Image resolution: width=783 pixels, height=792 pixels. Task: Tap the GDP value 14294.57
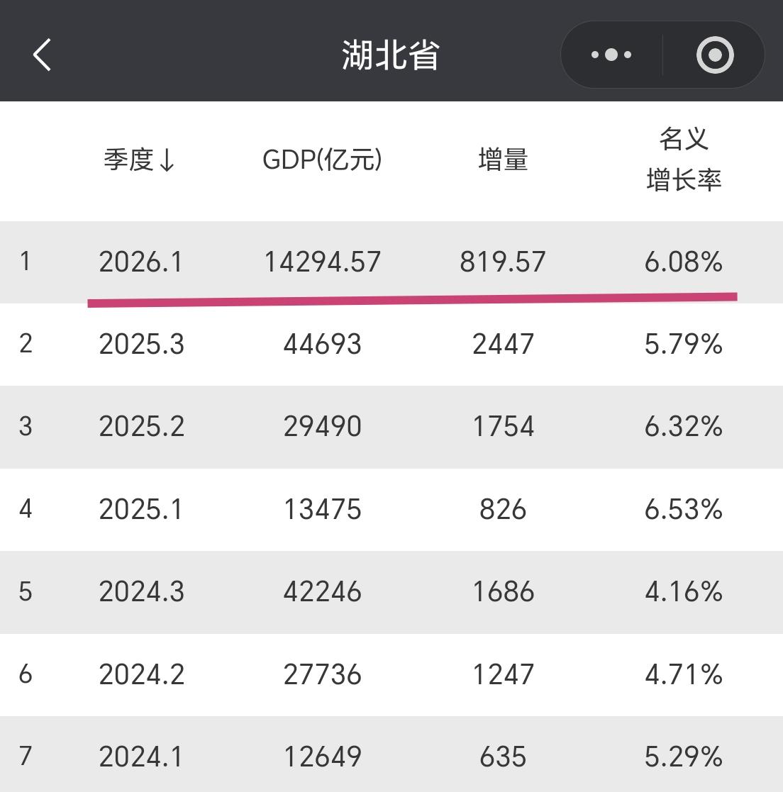323,262
